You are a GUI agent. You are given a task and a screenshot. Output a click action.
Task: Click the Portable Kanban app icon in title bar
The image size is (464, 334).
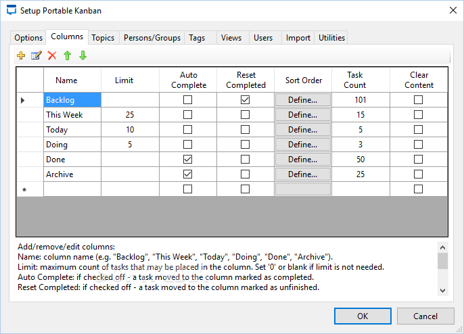(x=11, y=10)
